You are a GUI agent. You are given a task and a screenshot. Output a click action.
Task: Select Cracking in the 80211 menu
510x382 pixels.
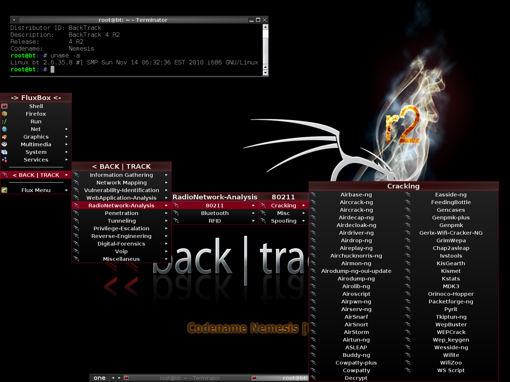[x=283, y=205]
